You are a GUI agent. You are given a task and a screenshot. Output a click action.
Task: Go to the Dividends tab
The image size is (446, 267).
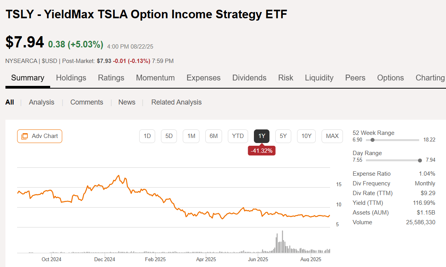point(249,78)
